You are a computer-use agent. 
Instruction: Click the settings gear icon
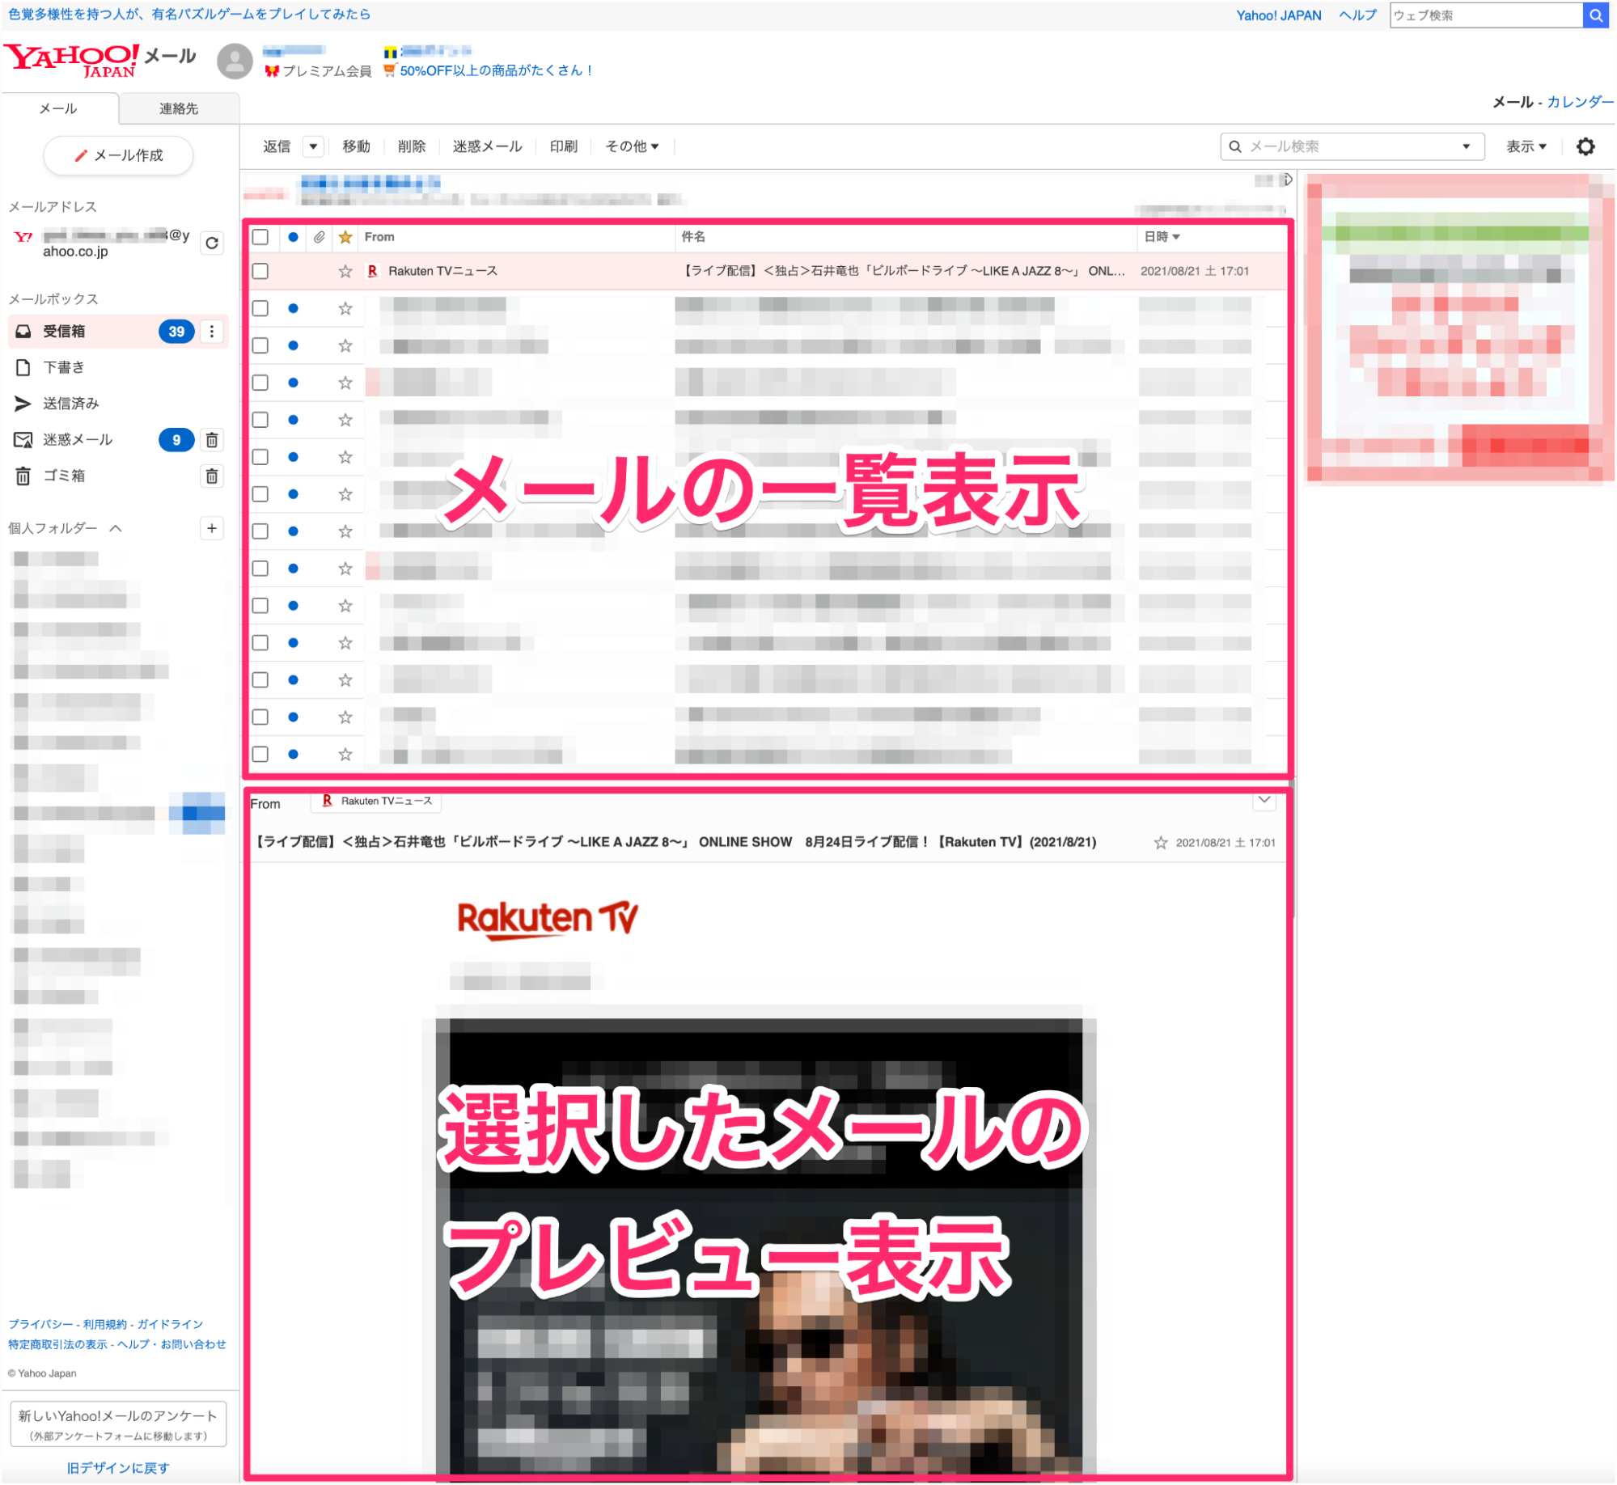pos(1585,146)
